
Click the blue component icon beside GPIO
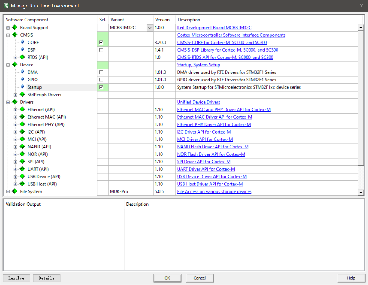click(22, 80)
